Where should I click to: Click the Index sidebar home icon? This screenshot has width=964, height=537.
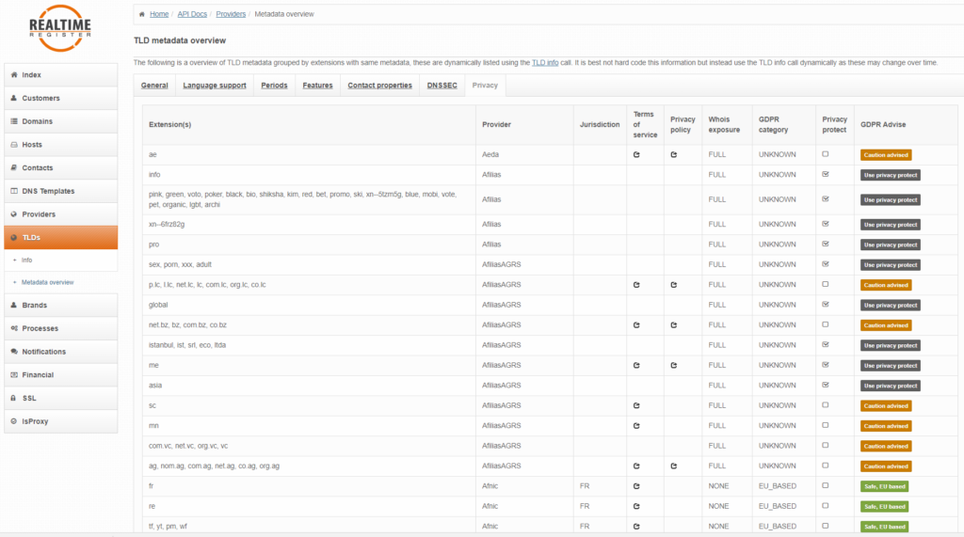pos(14,74)
